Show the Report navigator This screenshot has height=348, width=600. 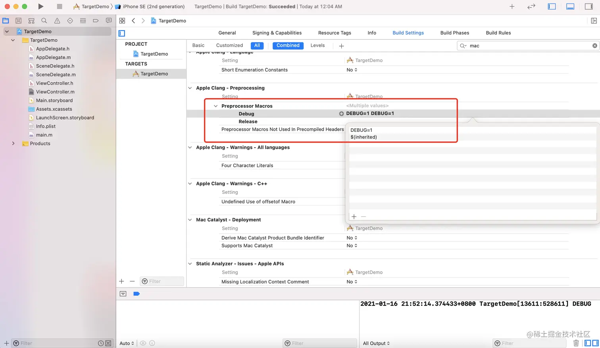click(x=109, y=21)
